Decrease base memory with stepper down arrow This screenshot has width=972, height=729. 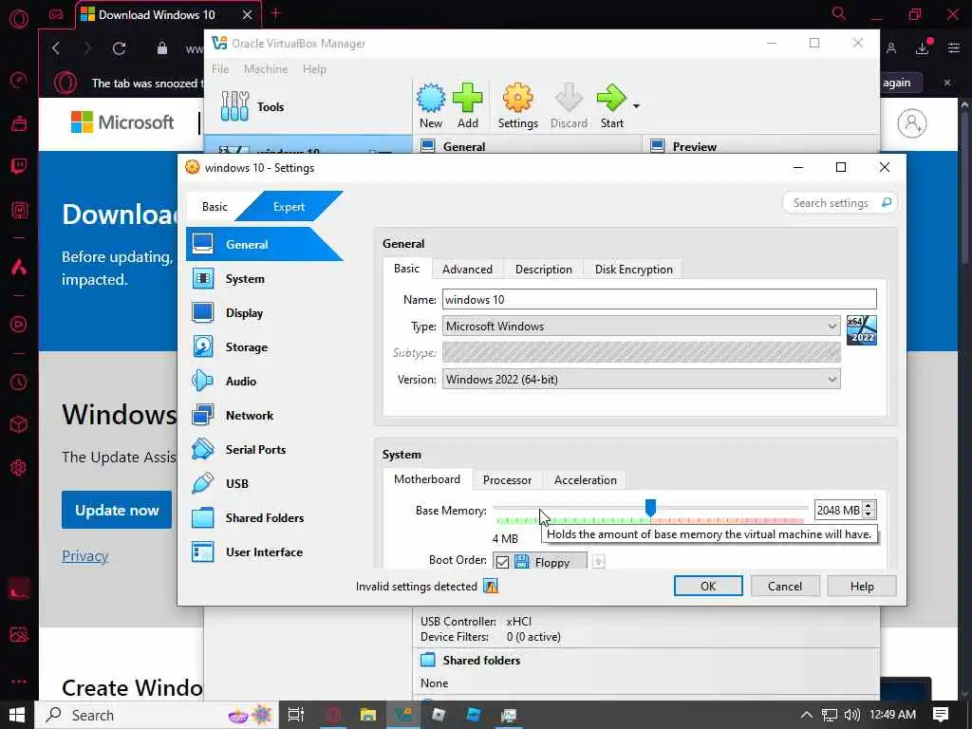pyautogui.click(x=869, y=514)
